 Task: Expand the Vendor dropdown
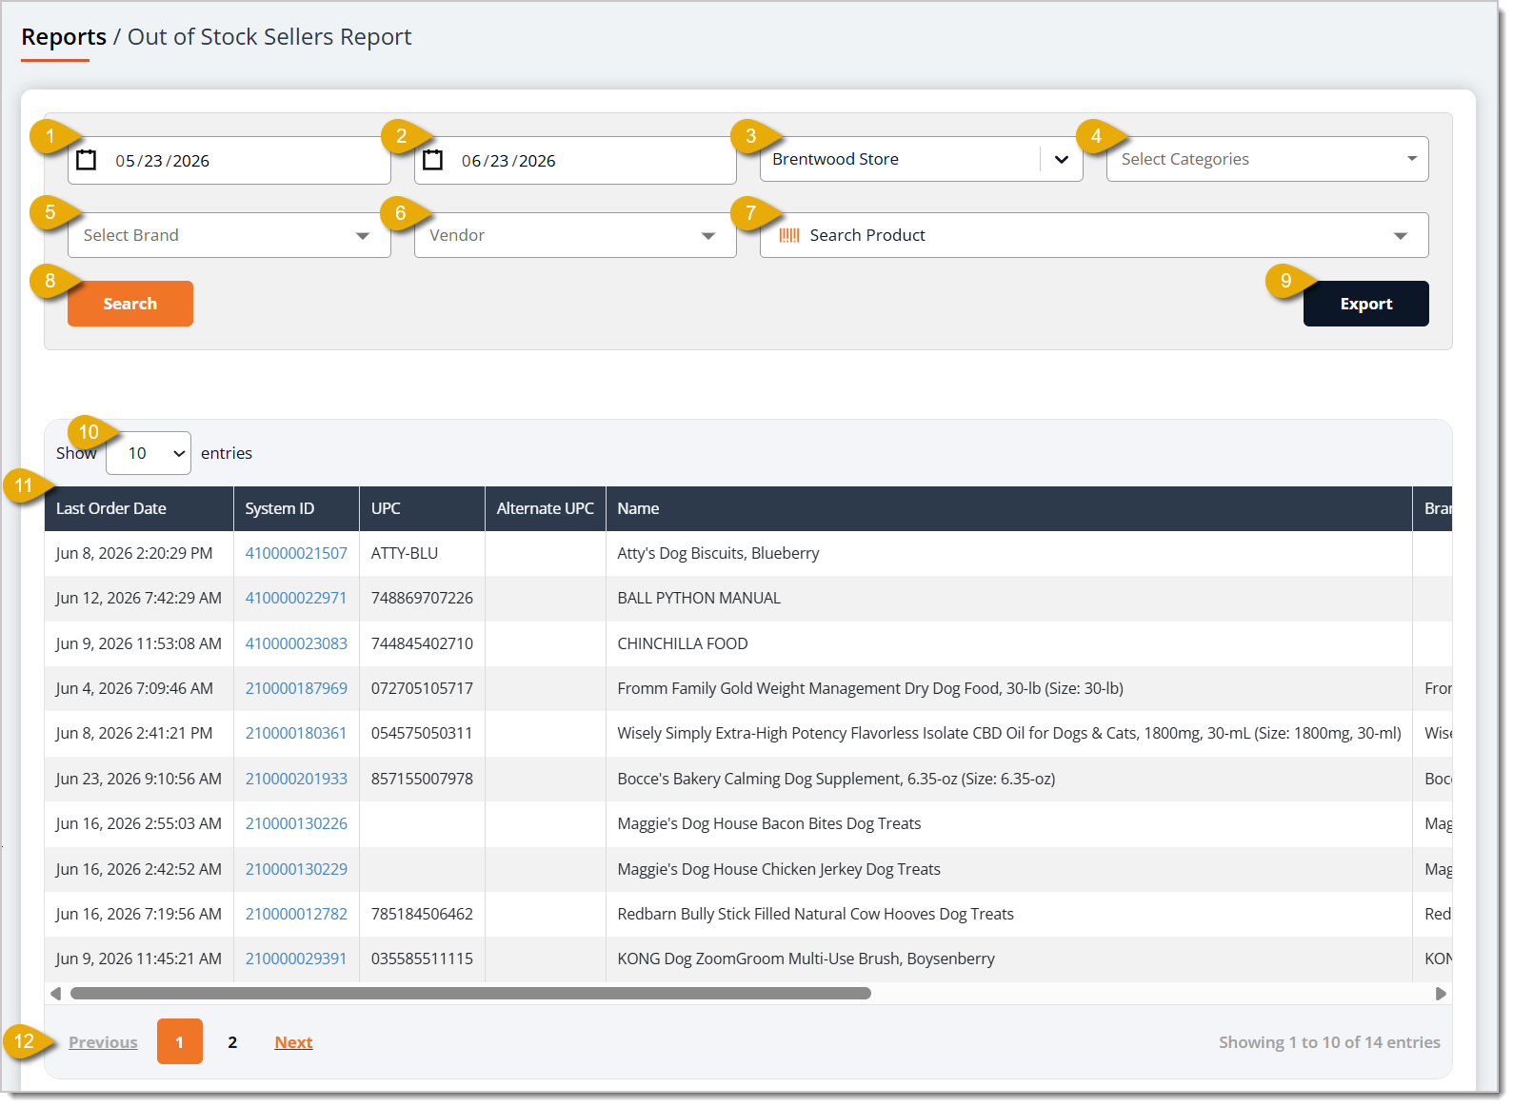tap(575, 235)
